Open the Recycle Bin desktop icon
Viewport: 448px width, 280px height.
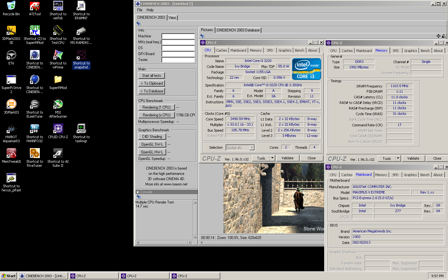[x=11, y=8]
